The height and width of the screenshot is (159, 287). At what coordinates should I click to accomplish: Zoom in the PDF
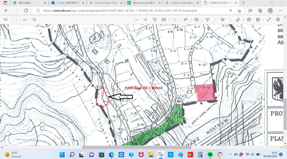[146, 20]
